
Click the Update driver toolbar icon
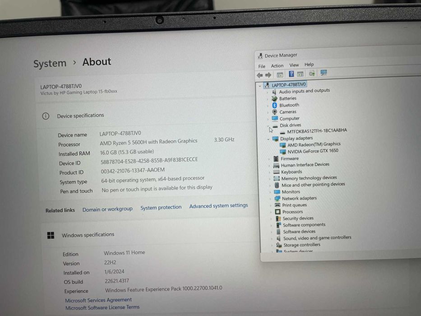(312, 73)
